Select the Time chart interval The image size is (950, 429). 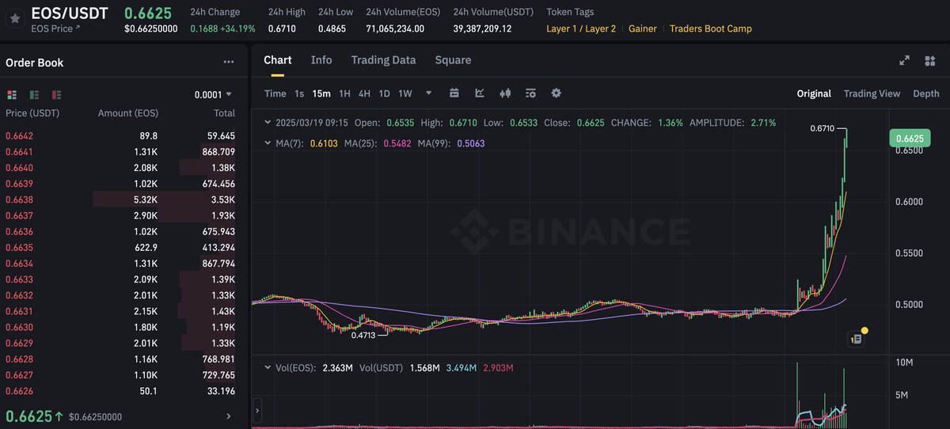pyautogui.click(x=275, y=93)
